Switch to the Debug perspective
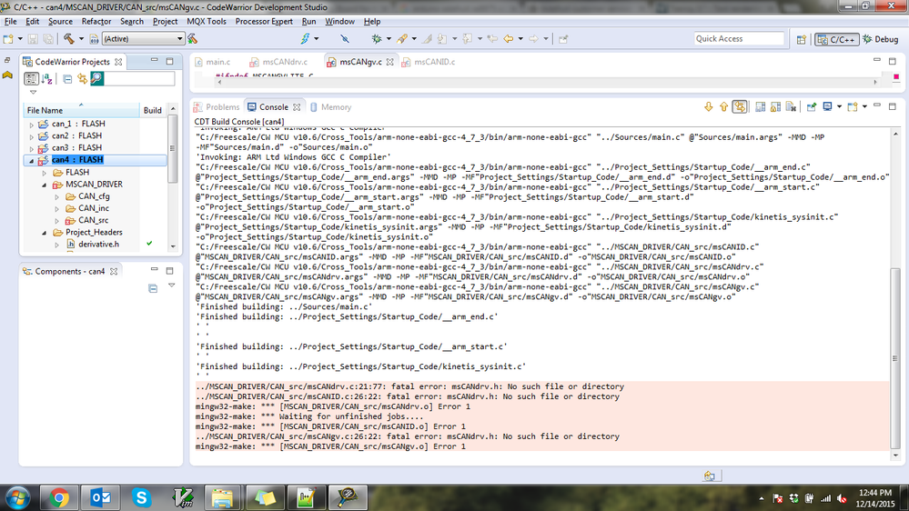 pos(881,39)
